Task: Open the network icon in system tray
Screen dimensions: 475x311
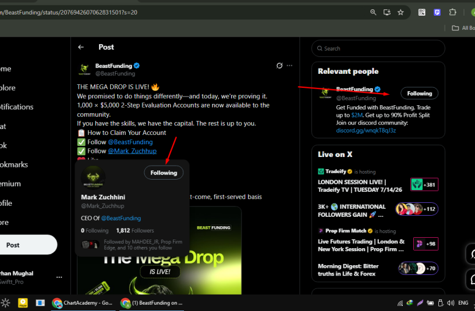Action: pyautogui.click(x=400, y=303)
